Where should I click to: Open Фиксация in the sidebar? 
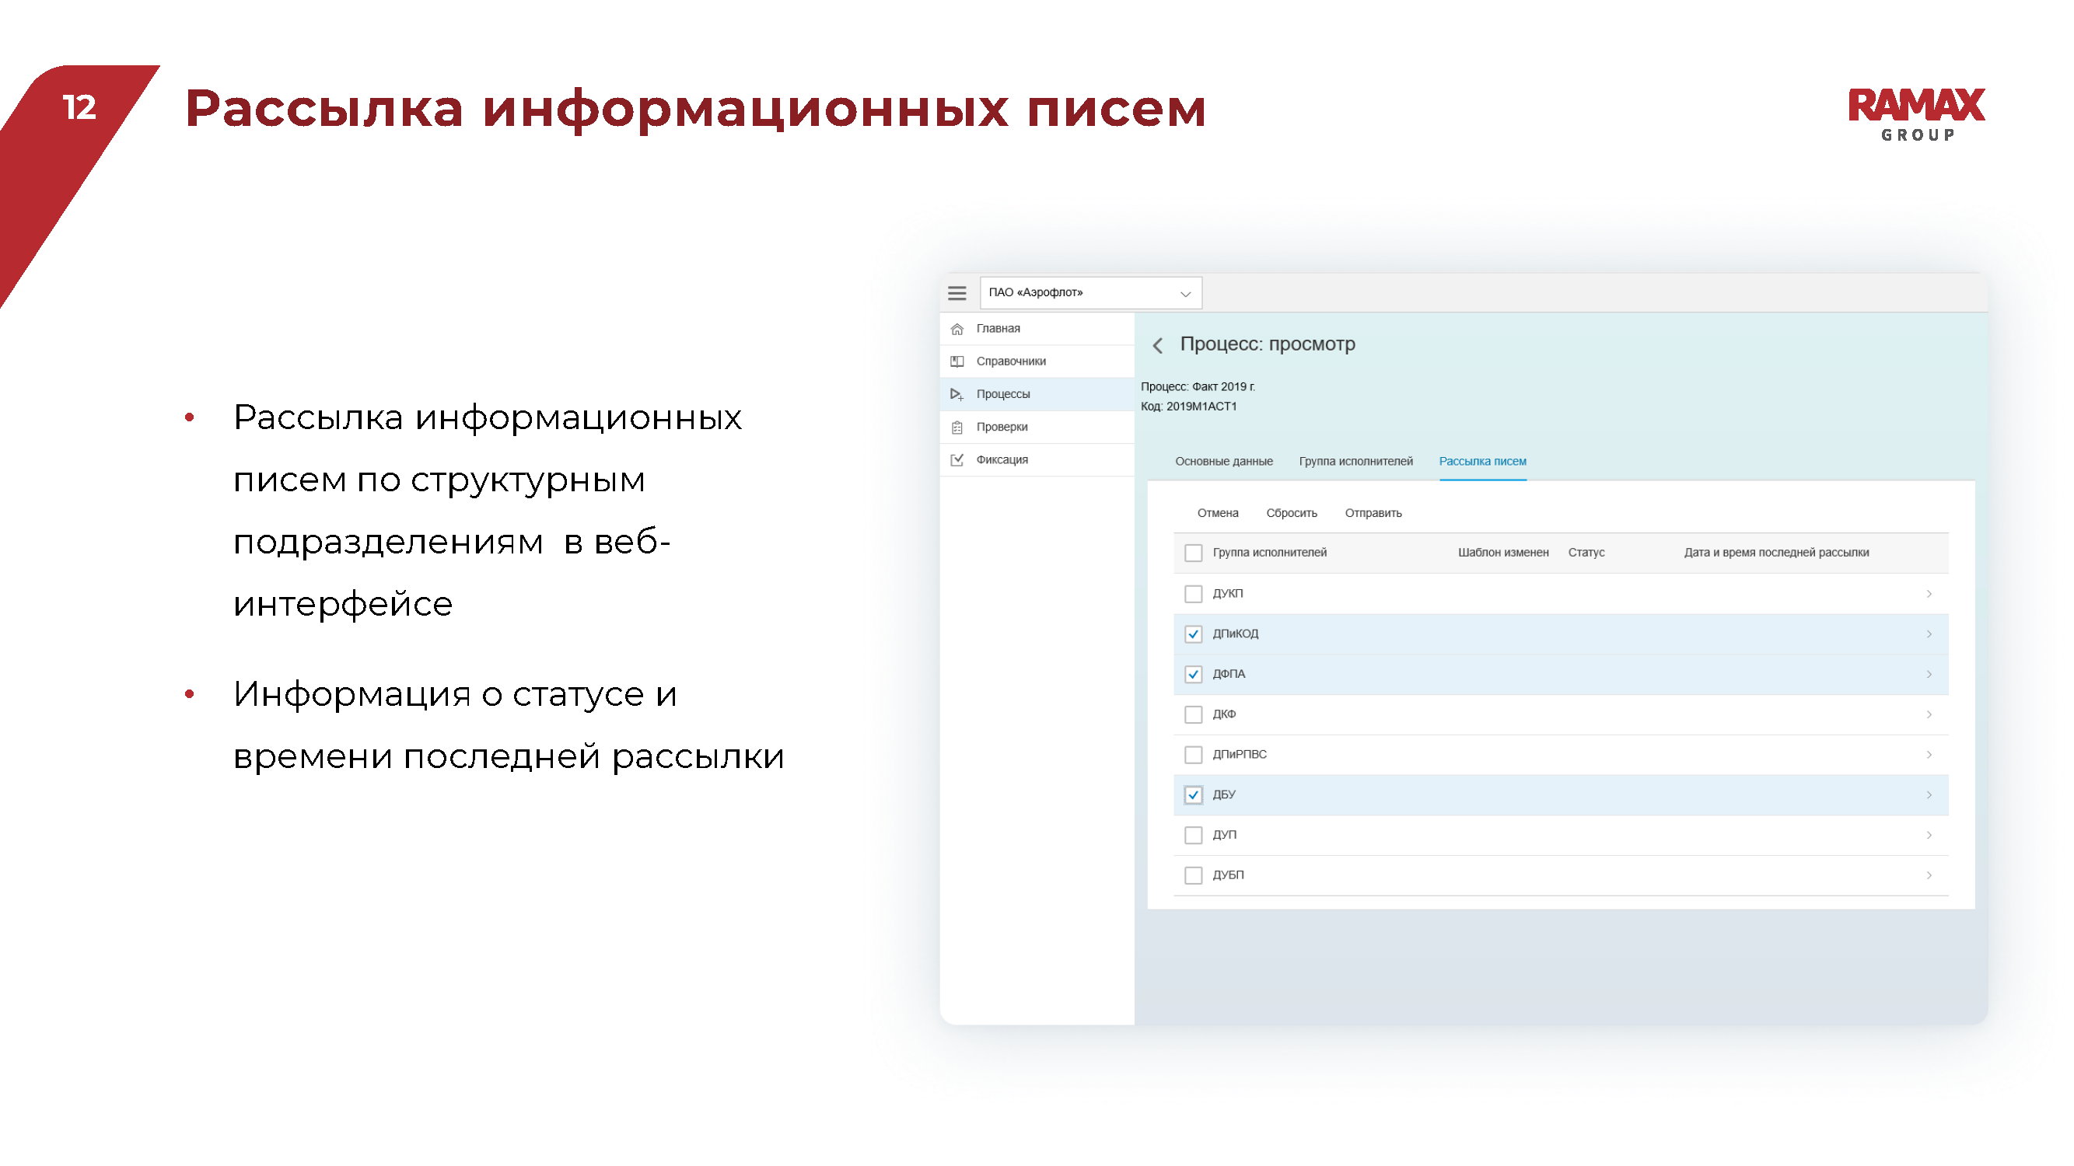[1037, 460]
